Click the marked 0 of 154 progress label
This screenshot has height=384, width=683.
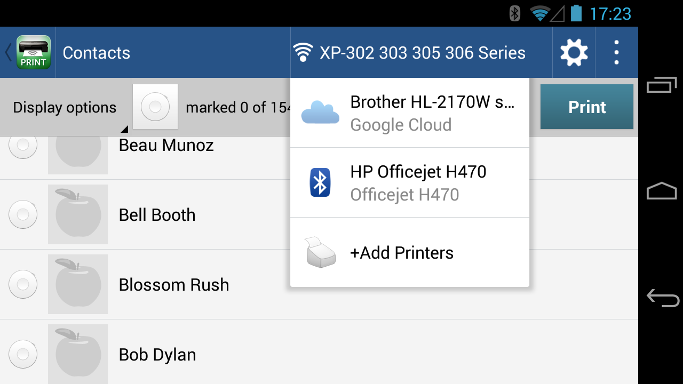[235, 107]
